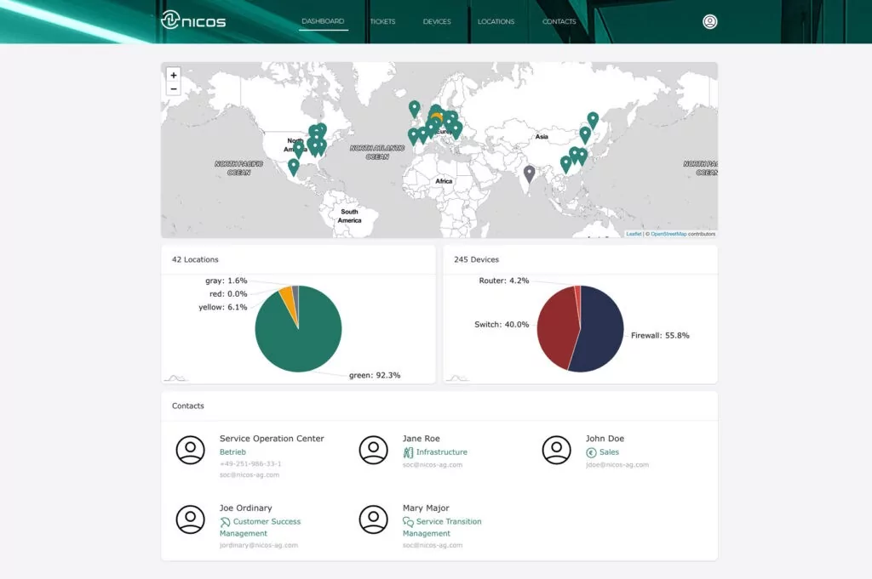Select the gray map pin in India
This screenshot has width=872, height=579.
point(530,173)
